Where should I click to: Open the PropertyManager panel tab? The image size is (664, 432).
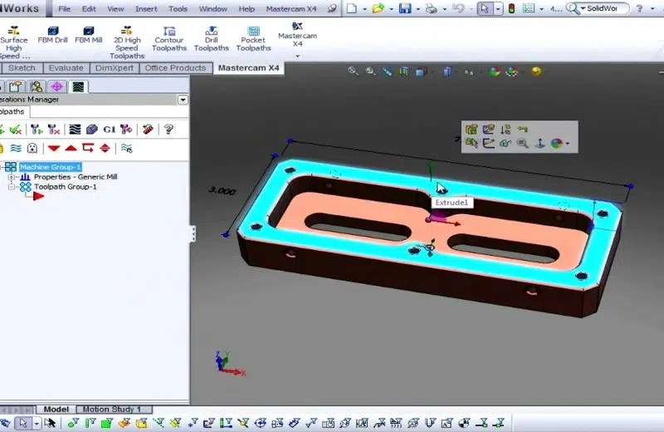click(15, 87)
